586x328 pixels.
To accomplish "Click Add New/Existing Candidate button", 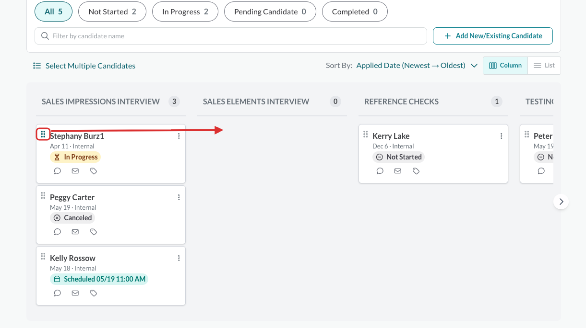I will click(x=493, y=36).
